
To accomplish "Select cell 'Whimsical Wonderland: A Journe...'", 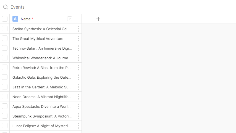I will pyautogui.click(x=42, y=58).
